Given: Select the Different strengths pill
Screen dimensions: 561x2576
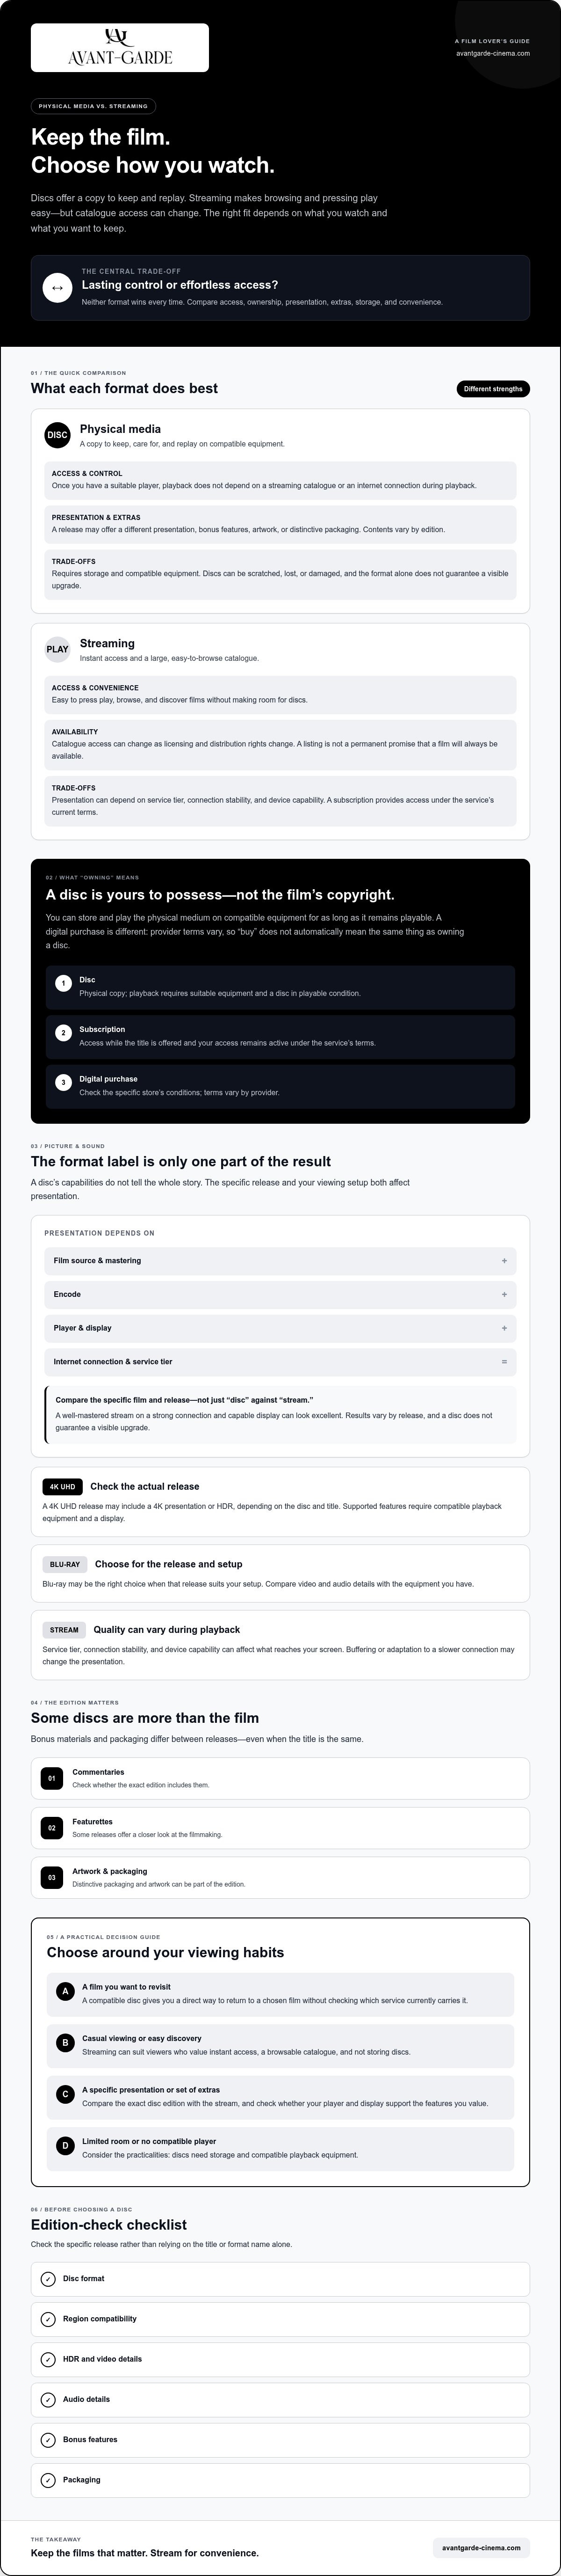Looking at the screenshot, I should [x=493, y=389].
